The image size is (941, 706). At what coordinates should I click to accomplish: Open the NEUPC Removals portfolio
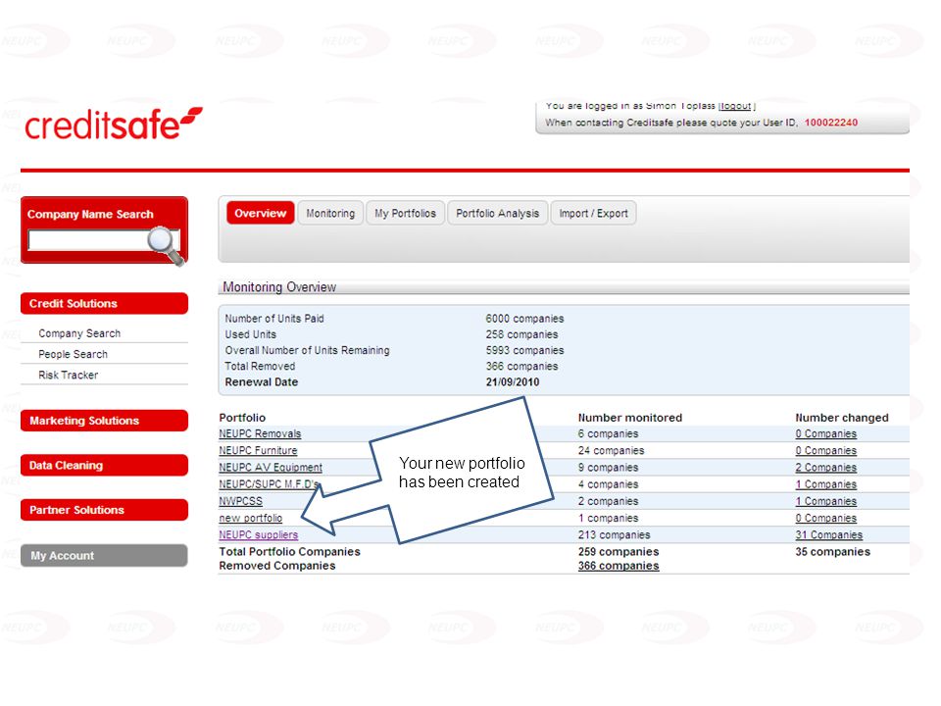click(260, 433)
